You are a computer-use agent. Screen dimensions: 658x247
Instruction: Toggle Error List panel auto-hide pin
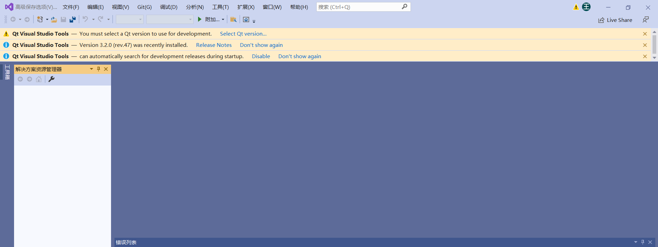643,242
